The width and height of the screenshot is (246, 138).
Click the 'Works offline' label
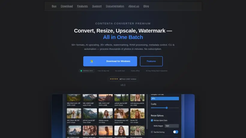[x=135, y=71]
